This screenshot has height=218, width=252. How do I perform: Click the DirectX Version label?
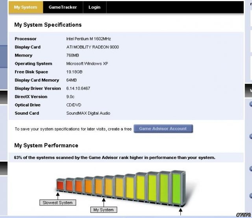coord(31,97)
